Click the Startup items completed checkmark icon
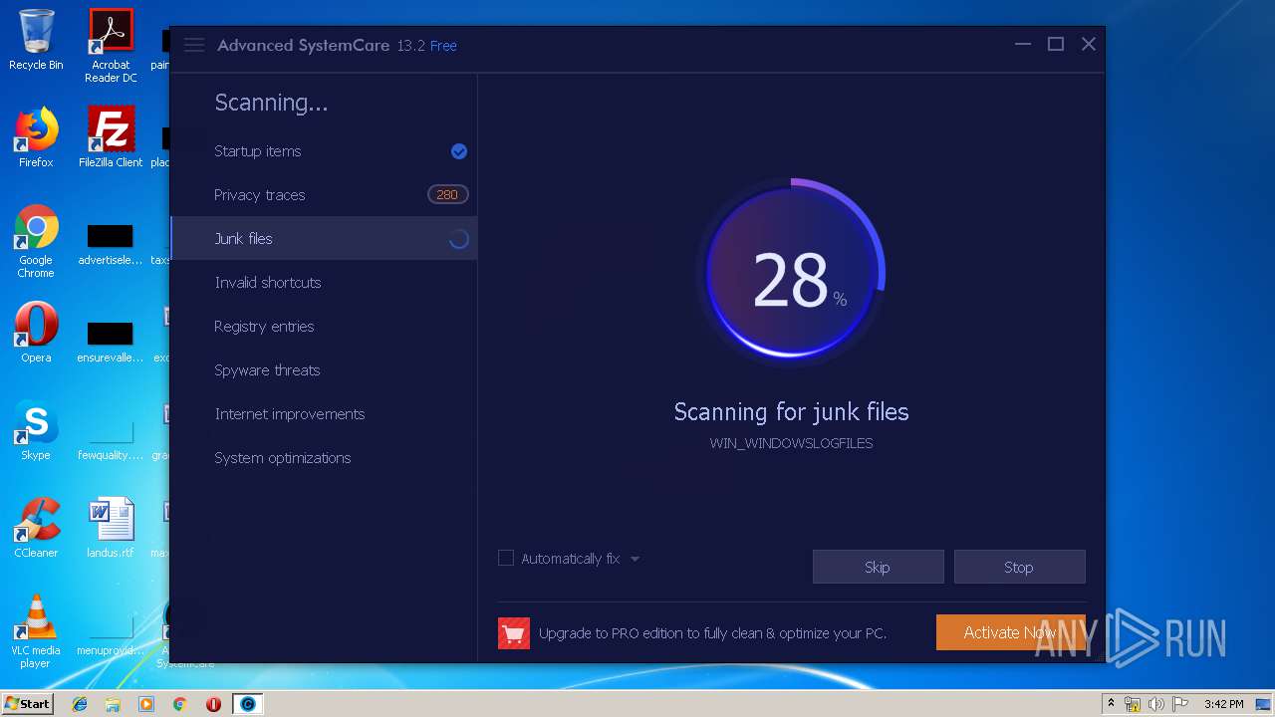Screen dimensions: 1275x717 (459, 151)
